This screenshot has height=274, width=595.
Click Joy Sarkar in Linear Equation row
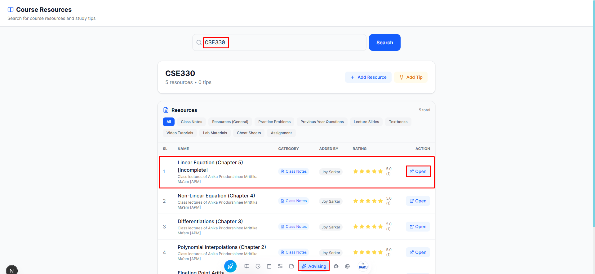click(x=331, y=172)
